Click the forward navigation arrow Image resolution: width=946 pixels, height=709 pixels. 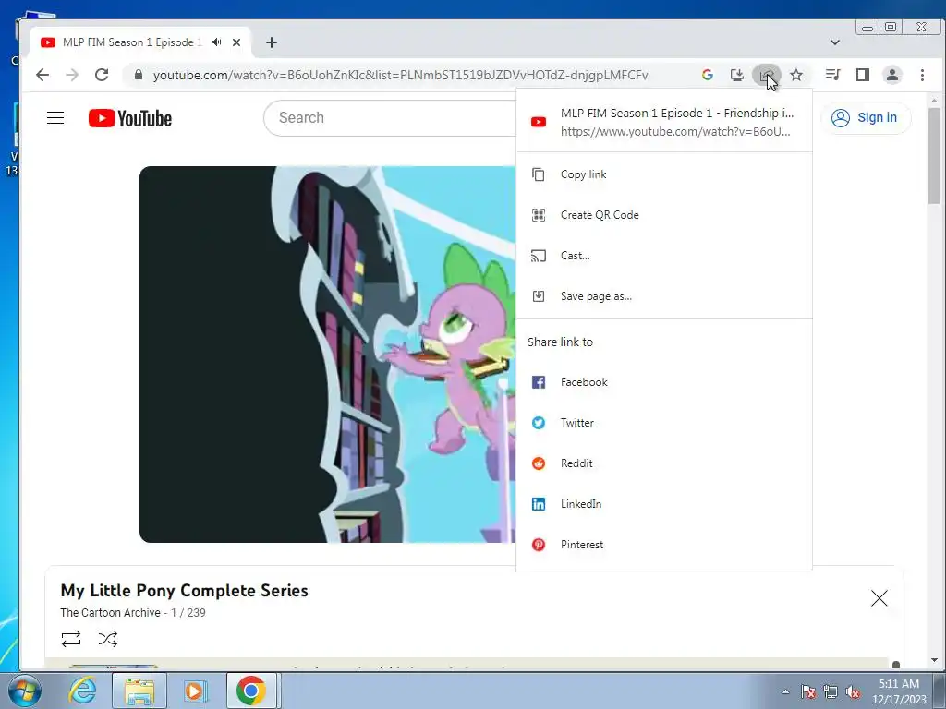pyautogui.click(x=72, y=75)
